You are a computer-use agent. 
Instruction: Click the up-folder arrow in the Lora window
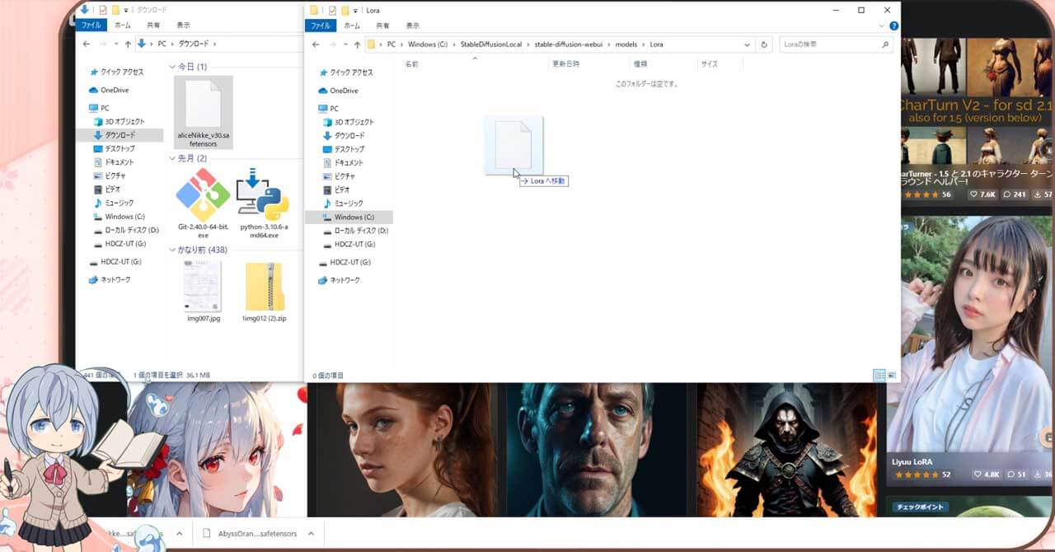pos(356,44)
